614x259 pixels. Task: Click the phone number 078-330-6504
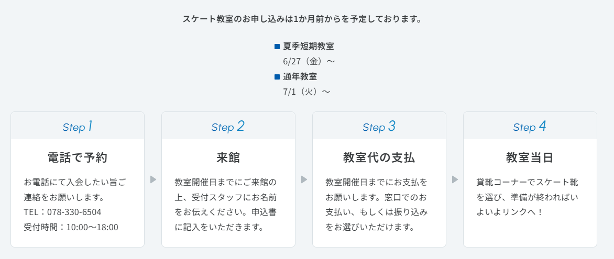tap(74, 212)
